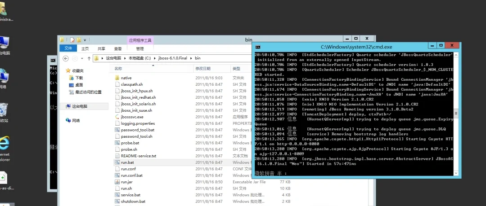The height and width of the screenshot is (206, 486).
Task: Expand breadcrumb arrow after 这台电脑
Action: (126, 58)
